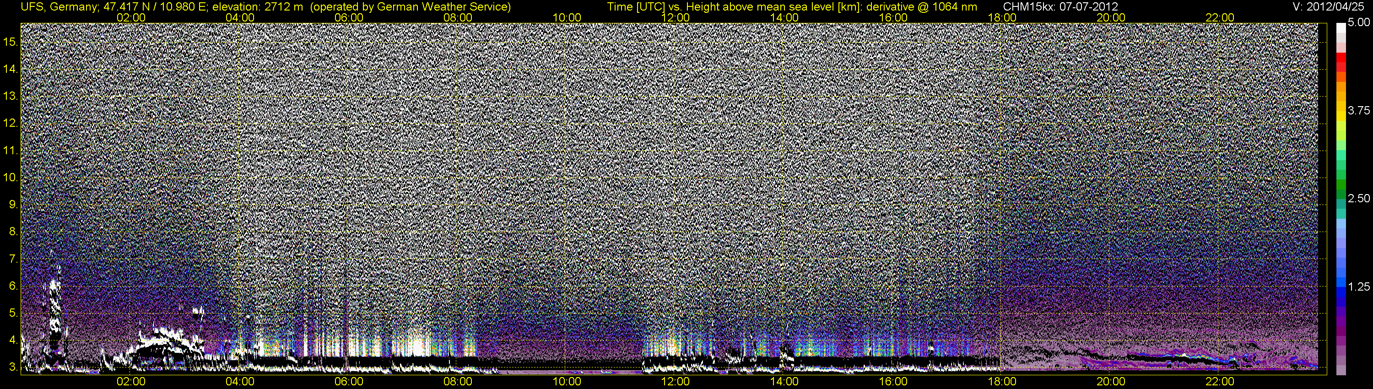Click the '14:00' label on the top time axis
Image resolution: width=1373 pixels, height=389 pixels.
coord(784,18)
